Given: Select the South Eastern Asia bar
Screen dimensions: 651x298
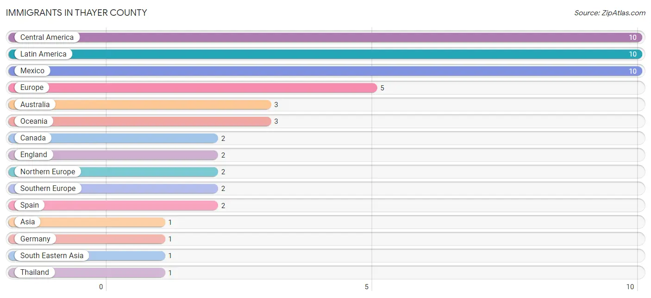Looking at the screenshot, I should pyautogui.click(x=87, y=256).
